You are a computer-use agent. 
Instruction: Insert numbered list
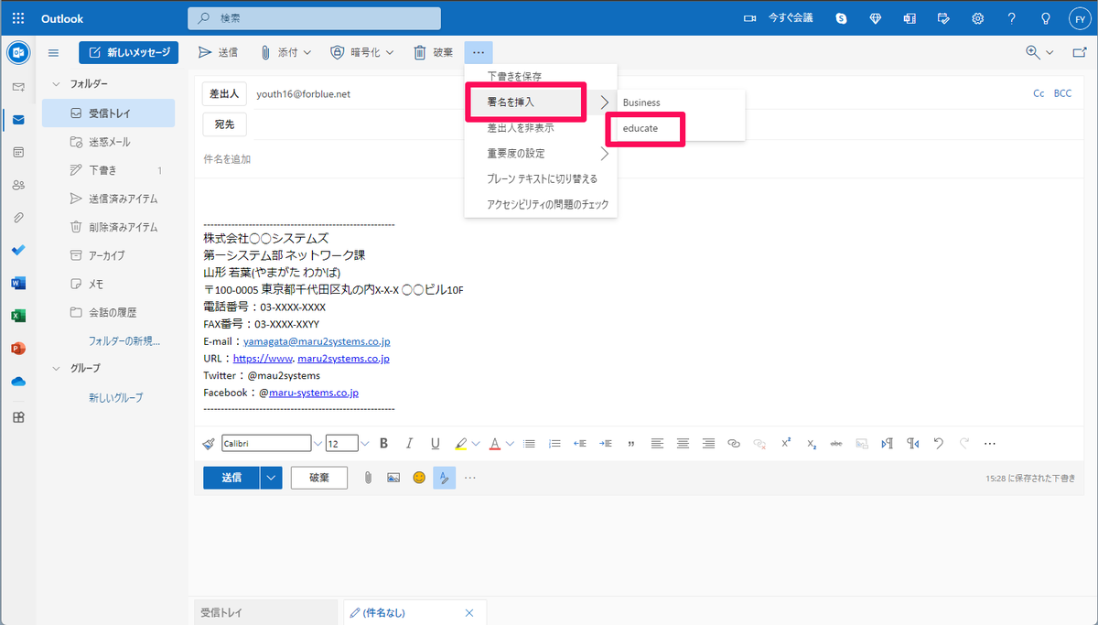(554, 444)
